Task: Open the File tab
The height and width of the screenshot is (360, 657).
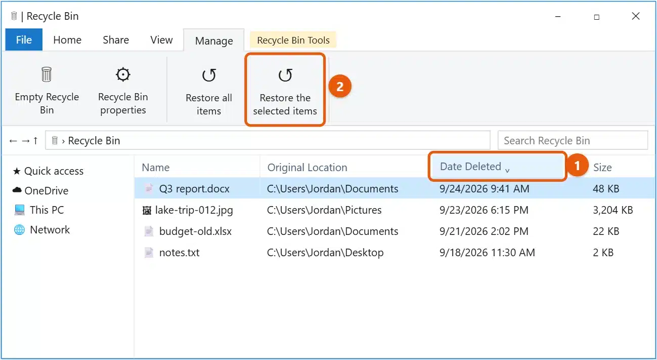Action: 24,39
